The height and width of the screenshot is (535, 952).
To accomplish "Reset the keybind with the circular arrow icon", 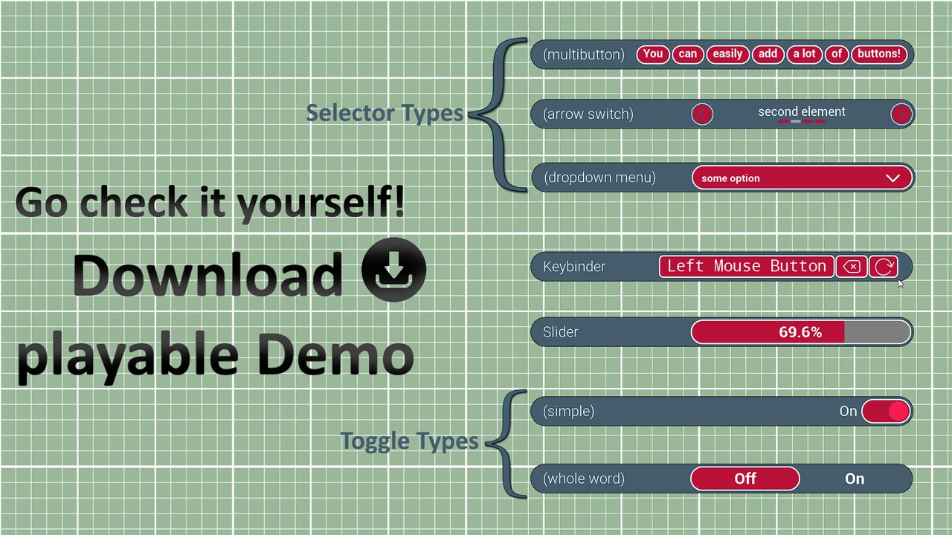I will (884, 267).
